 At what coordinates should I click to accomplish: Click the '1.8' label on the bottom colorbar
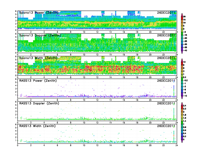point(185,115)
